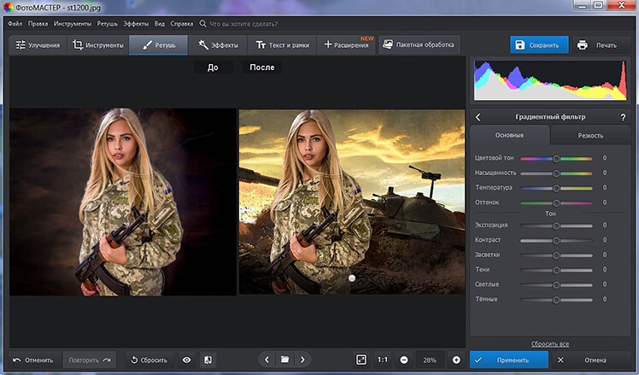639x375 pixels.
Task: Set the zoom to 1:1 actual size
Action: tap(382, 360)
